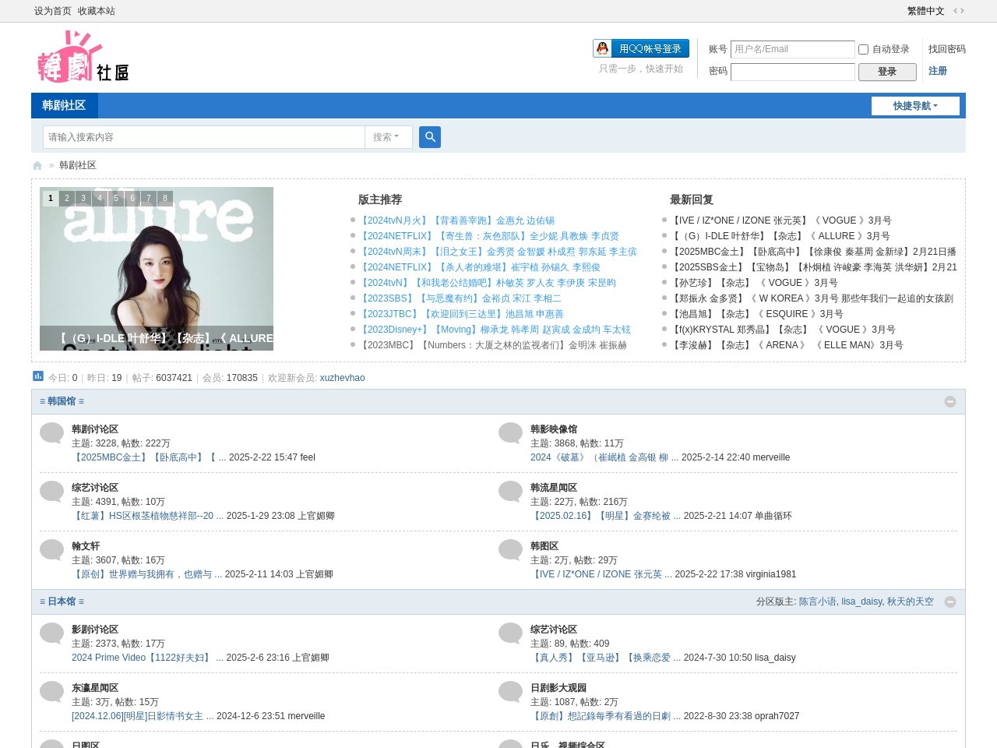
Task: Open 影剧讨论区 forum bubble icon
Action: 52,633
